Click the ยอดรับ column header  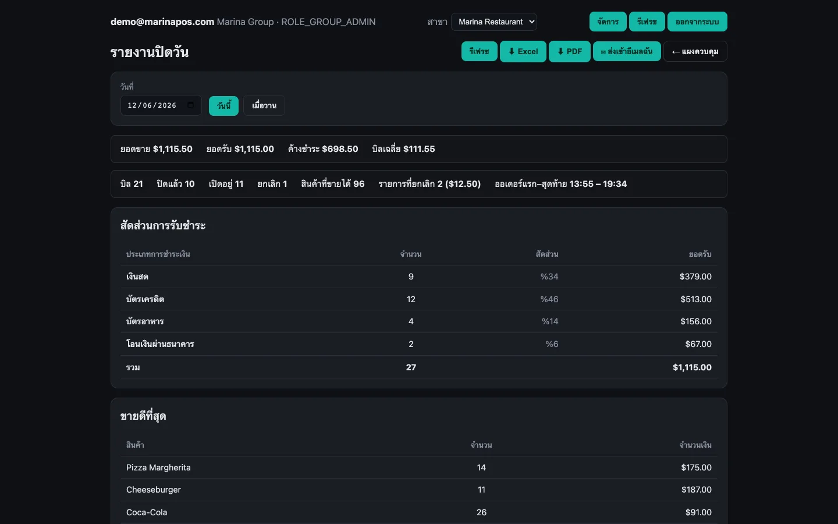click(700, 254)
